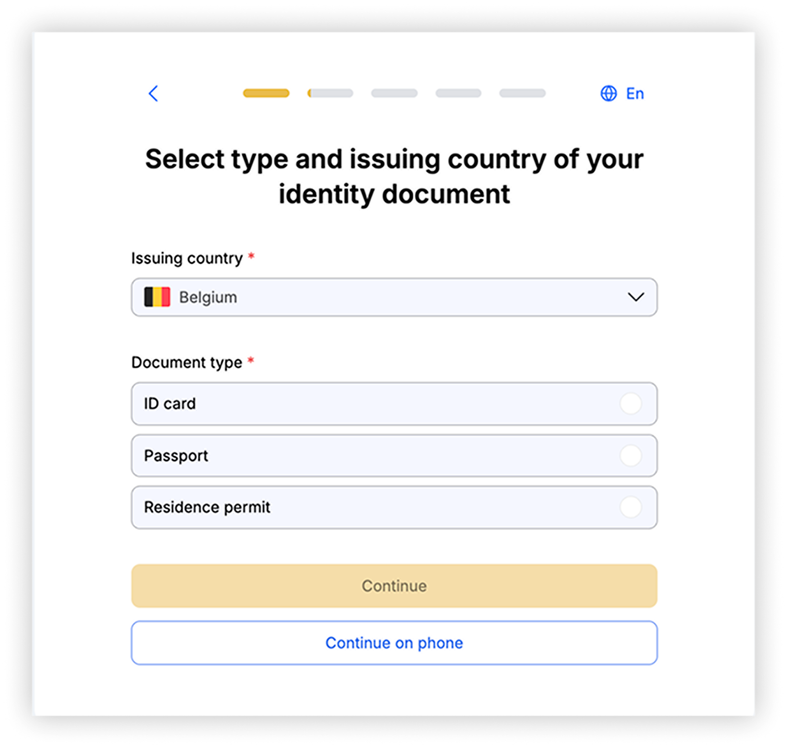Select the ID card radio button
The width and height of the screenshot is (787, 748).
[631, 404]
